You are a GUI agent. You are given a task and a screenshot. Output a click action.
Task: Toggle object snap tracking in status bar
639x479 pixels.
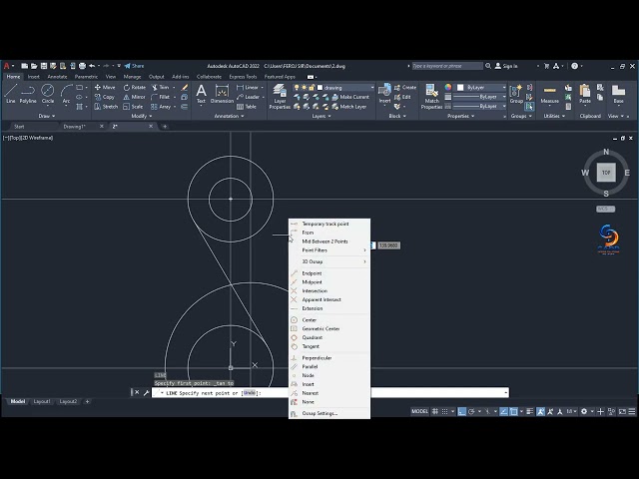[503, 411]
